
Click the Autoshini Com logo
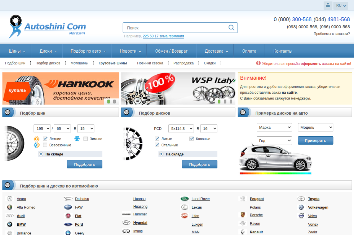(47, 27)
